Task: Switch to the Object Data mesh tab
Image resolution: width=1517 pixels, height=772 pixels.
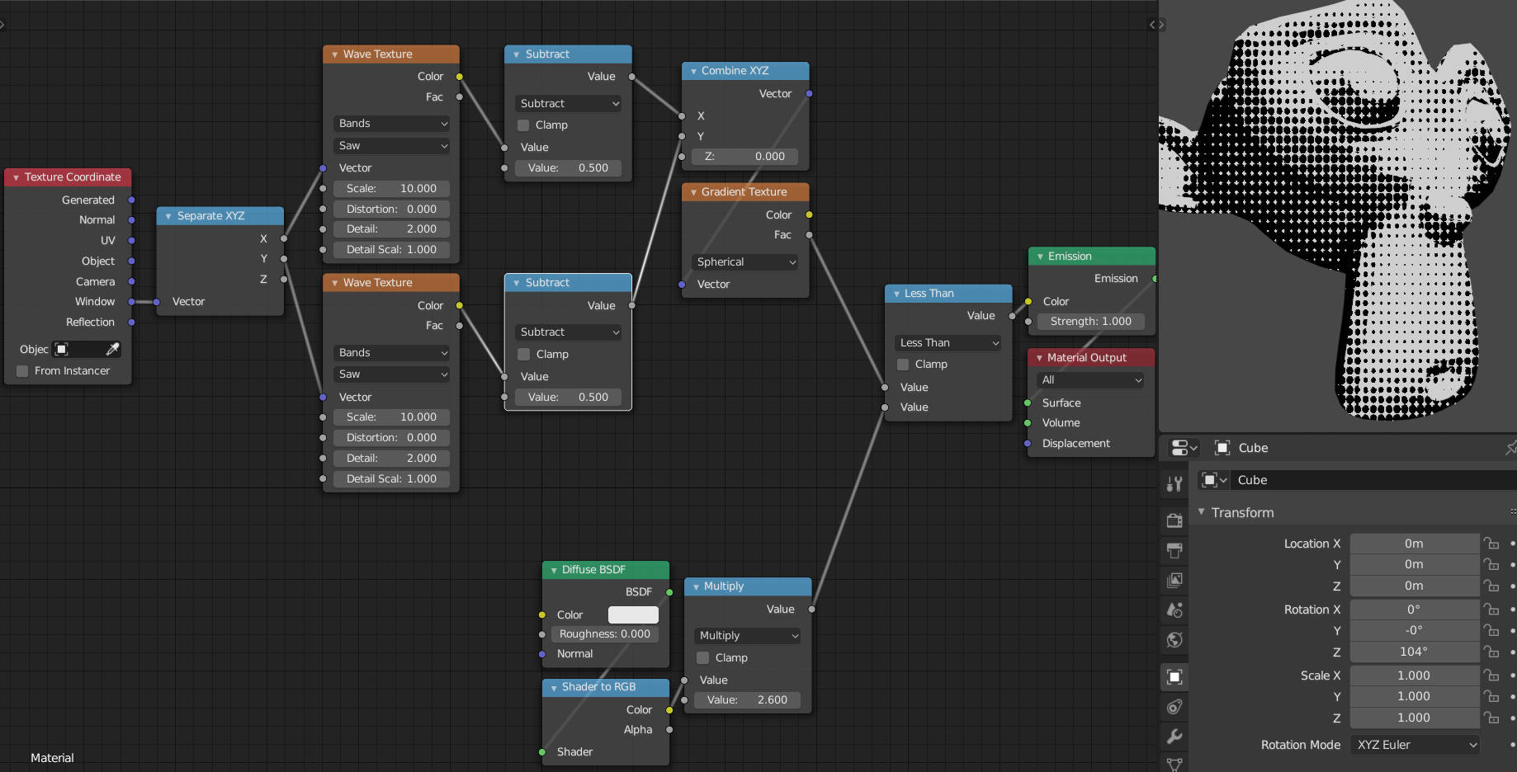Action: [1174, 764]
